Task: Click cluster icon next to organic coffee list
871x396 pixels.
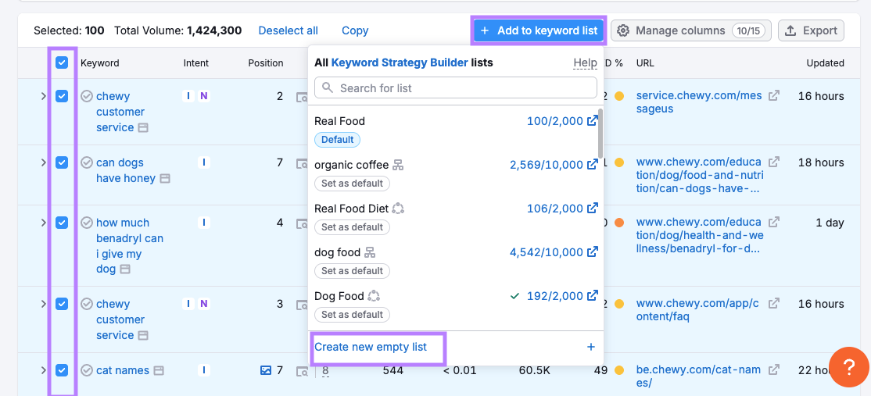Action: click(398, 165)
